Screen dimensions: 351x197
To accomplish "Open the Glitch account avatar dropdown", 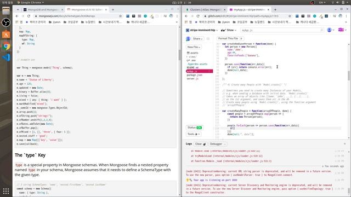I will coord(331,30).
